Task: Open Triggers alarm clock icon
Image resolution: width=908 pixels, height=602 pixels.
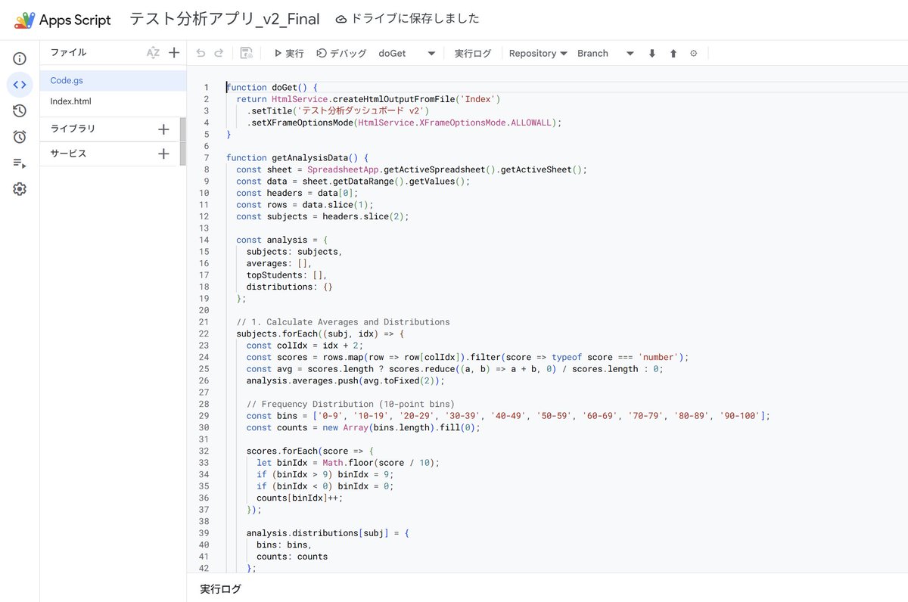Action: coord(20,137)
